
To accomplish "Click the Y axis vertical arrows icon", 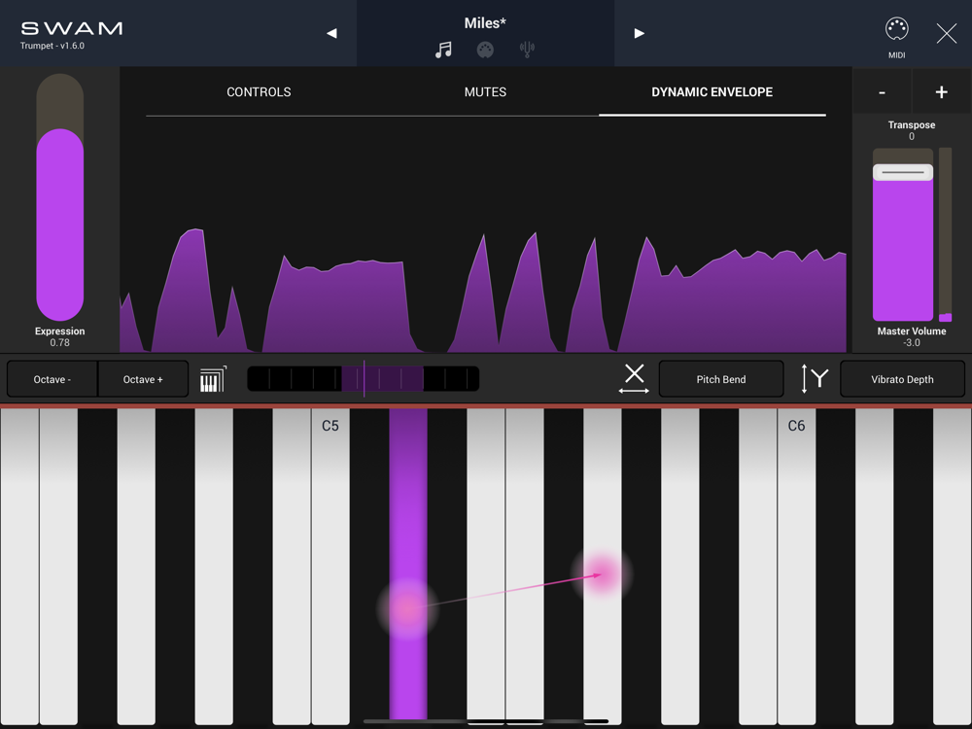I will [x=814, y=378].
